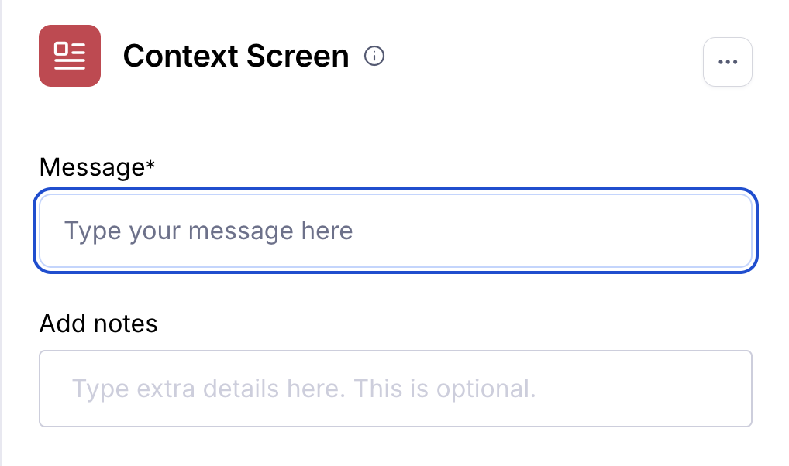The height and width of the screenshot is (466, 789).
Task: Show info tooltip for Context Screen
Action: click(x=374, y=56)
